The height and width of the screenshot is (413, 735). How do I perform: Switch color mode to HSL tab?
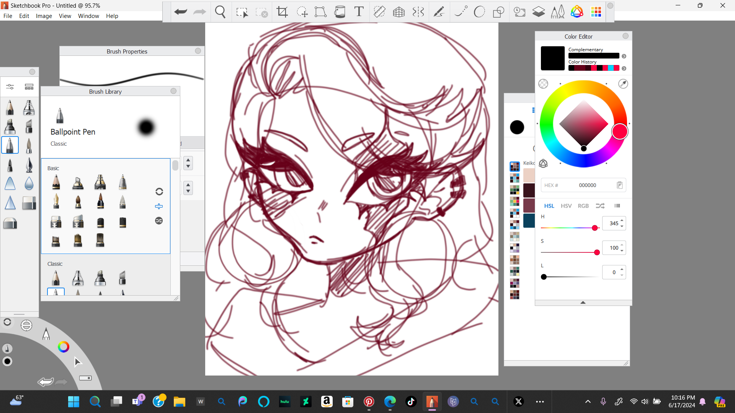[x=549, y=206]
